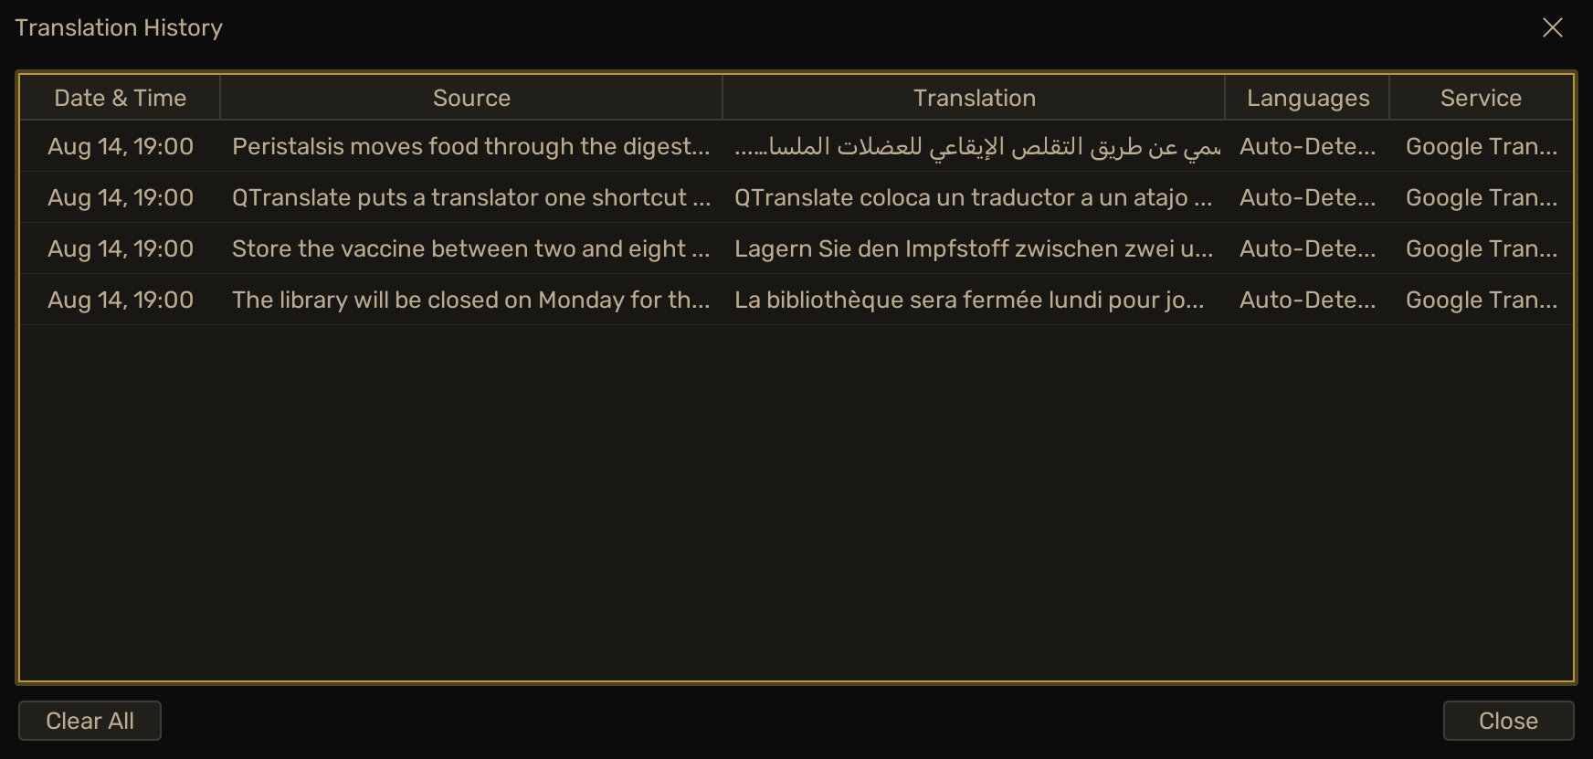The width and height of the screenshot is (1593, 759).
Task: Select the Peristalsis moves food history row
Action: pyautogui.click(x=796, y=146)
